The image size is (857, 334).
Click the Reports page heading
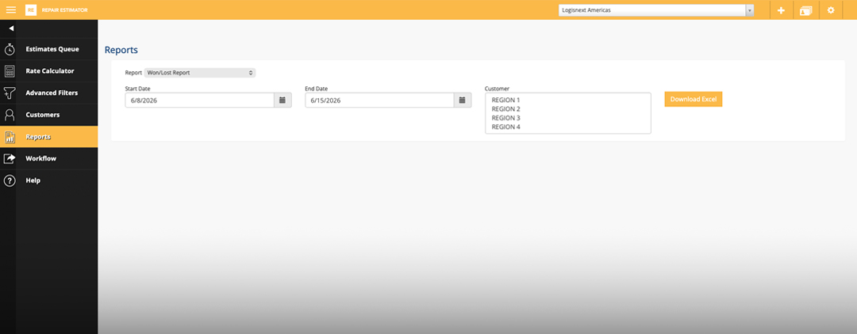pyautogui.click(x=121, y=50)
